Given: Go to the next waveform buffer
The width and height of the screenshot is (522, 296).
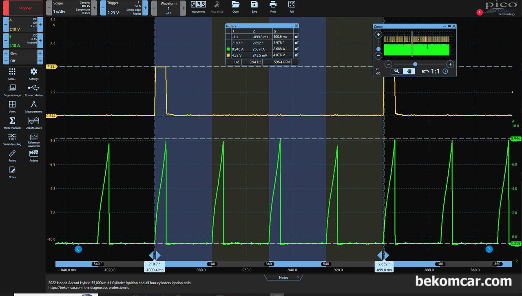Looking at the screenshot, I should pyautogui.click(x=183, y=8).
